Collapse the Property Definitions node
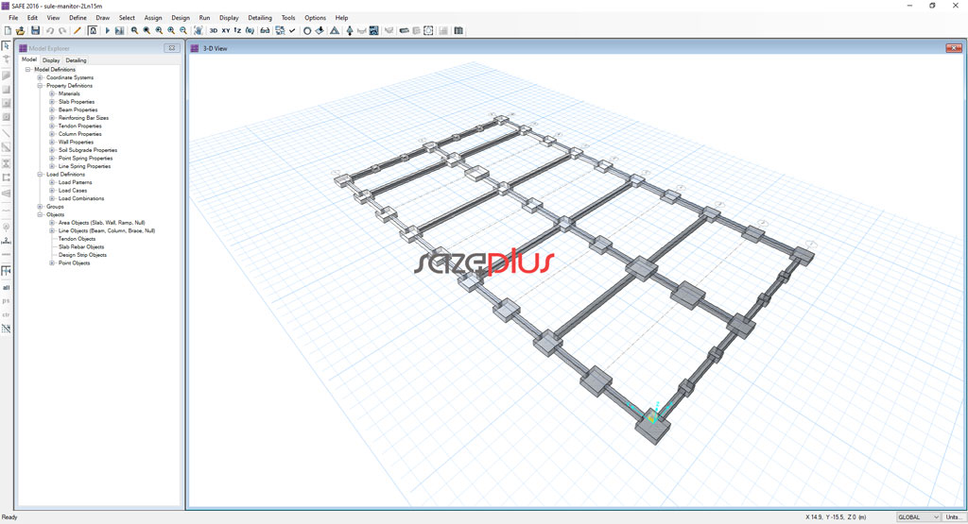The image size is (968, 524). point(40,86)
